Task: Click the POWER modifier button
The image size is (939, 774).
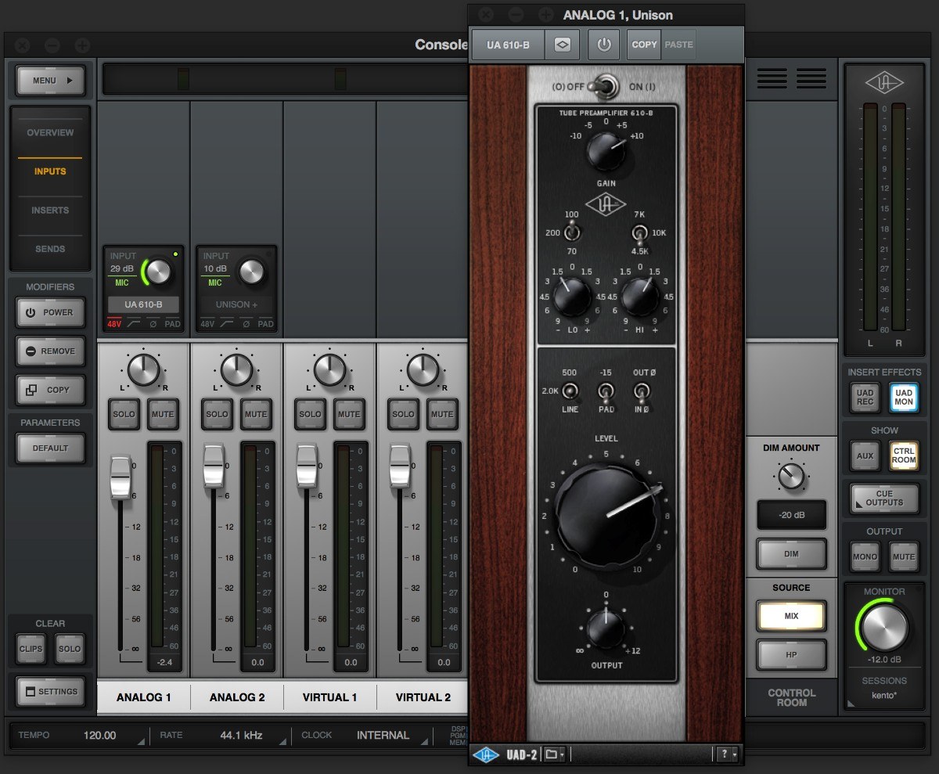Action: pyautogui.click(x=50, y=312)
